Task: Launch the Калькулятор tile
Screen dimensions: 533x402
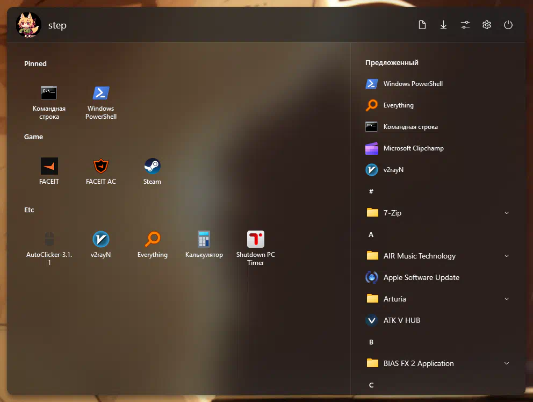Action: click(204, 245)
